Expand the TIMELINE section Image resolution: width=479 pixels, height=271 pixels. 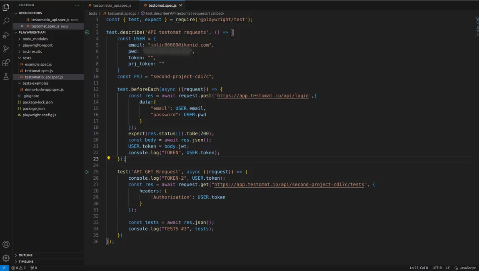point(26,261)
